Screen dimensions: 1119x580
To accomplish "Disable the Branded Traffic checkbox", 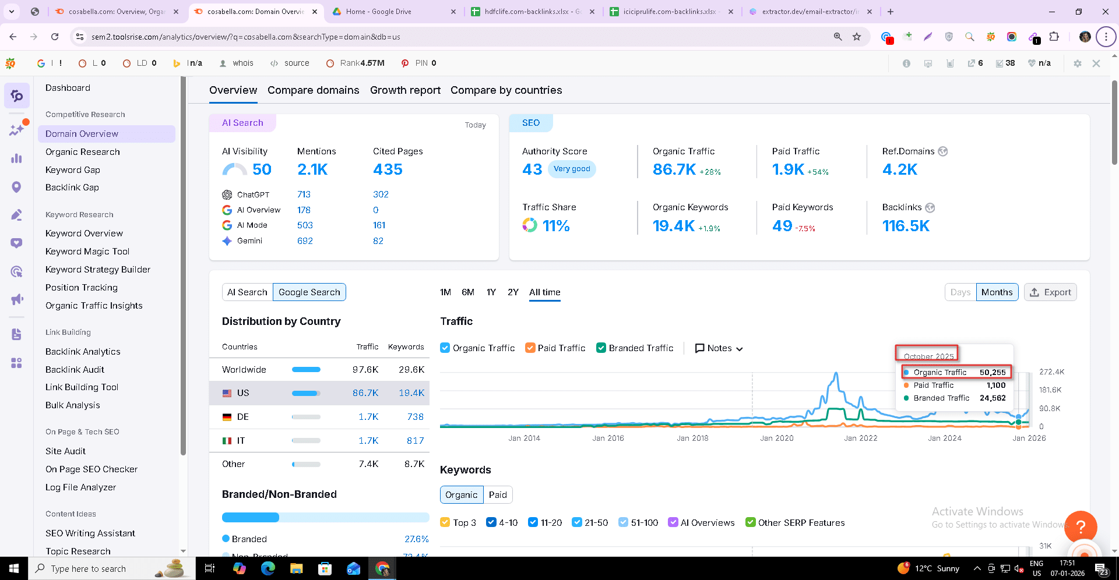I will 601,348.
